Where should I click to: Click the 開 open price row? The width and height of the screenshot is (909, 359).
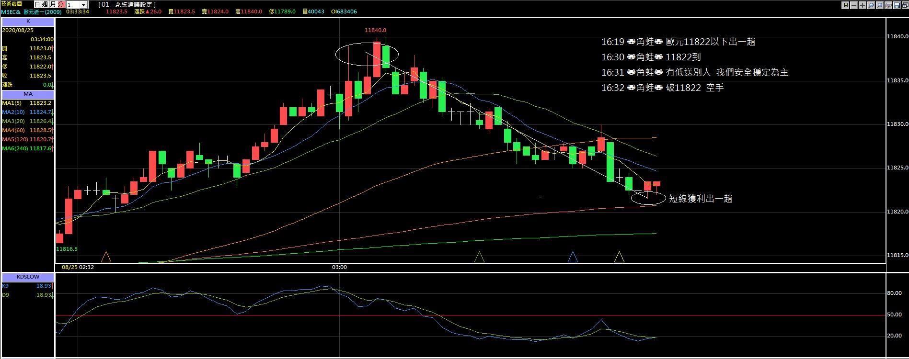(x=28, y=48)
